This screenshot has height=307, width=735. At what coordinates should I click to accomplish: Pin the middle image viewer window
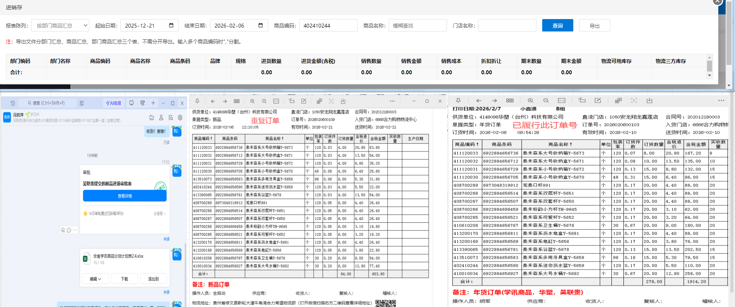[x=197, y=101]
